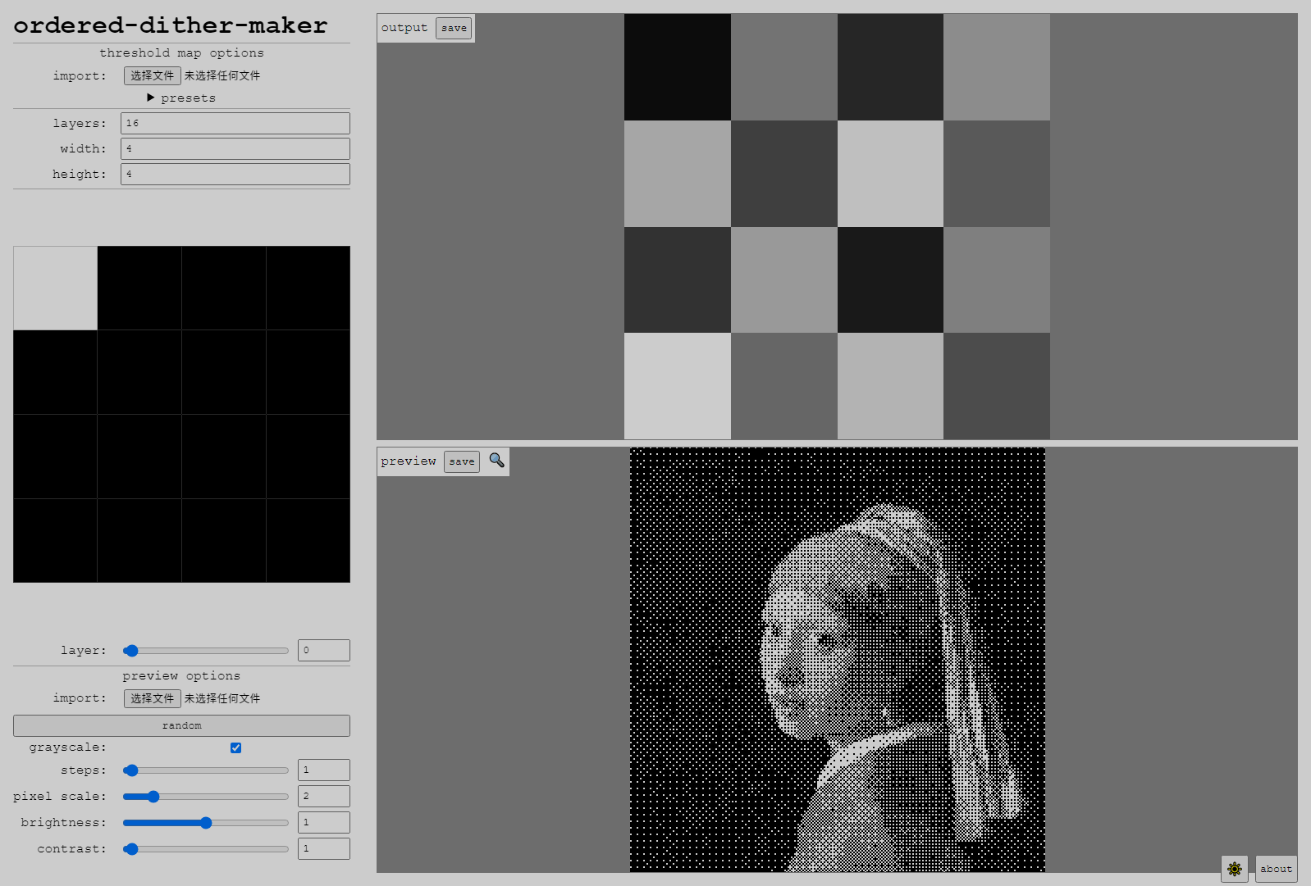Adjust the layer slider
This screenshot has width=1311, height=886.
tap(206, 651)
